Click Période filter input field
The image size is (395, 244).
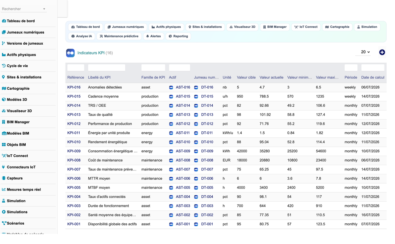[351, 68]
